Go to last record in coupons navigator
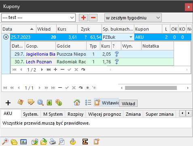Viewport: 193px width, 146px height. coord(53,88)
